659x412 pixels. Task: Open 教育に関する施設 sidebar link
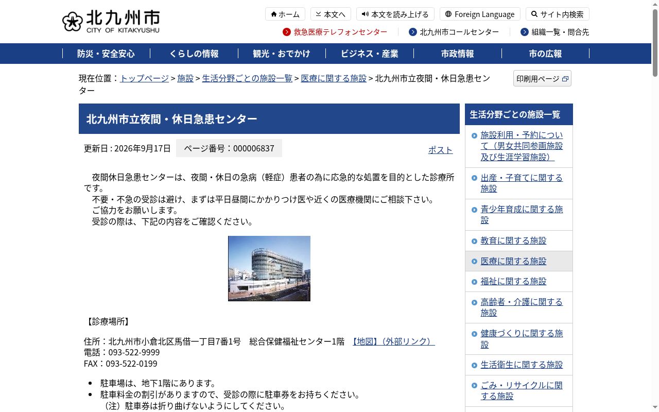(513, 241)
